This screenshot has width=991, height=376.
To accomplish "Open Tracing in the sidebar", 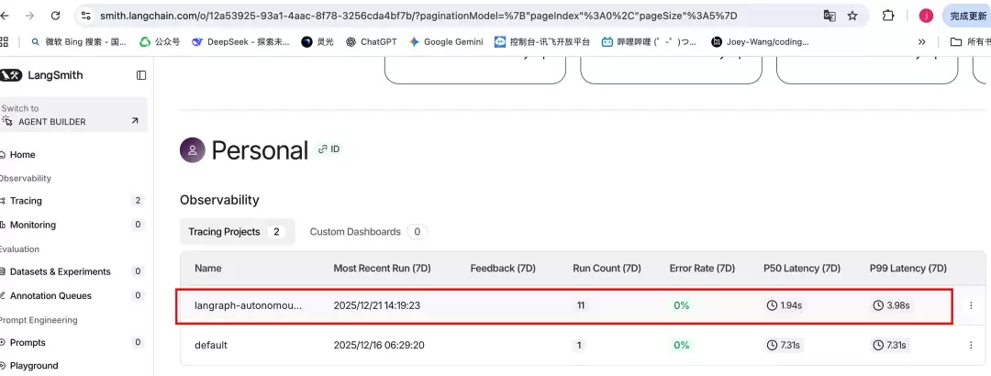I will click(26, 200).
